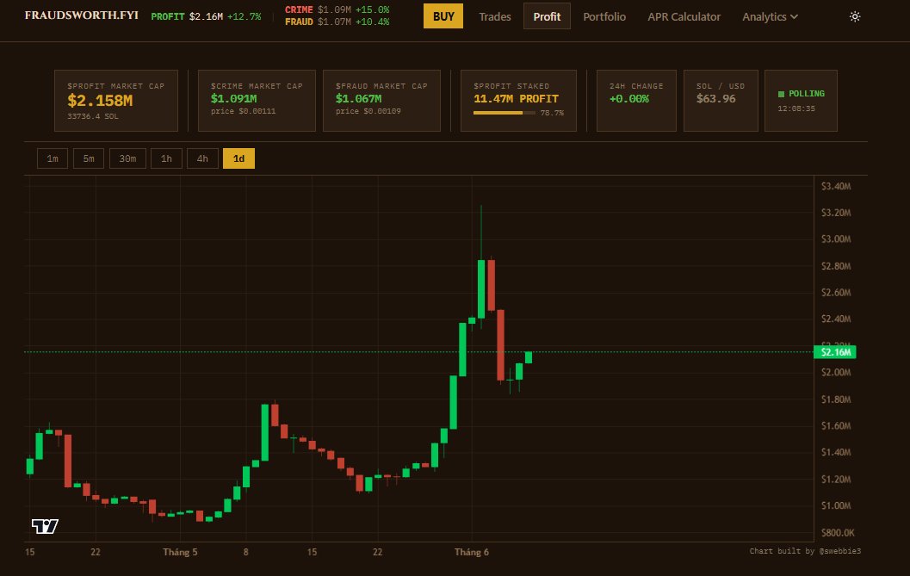Screen dimensions: 910x576
Task: Click the @swebbie3 chart credit text
Action: (839, 551)
